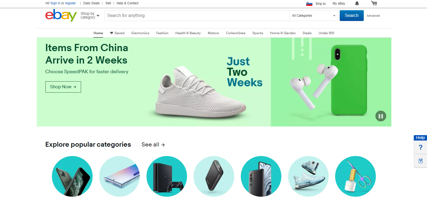This screenshot has height=200, width=427.
Task: Pause the banner carousel
Action: [381, 116]
